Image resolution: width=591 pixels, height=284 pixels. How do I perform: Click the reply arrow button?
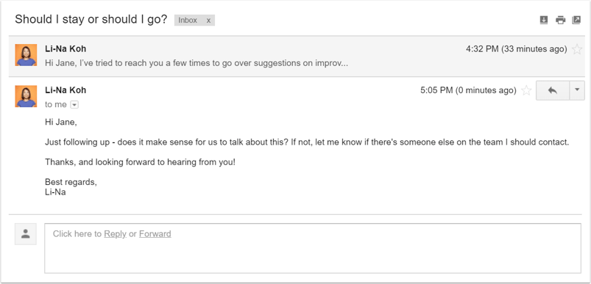pos(553,90)
